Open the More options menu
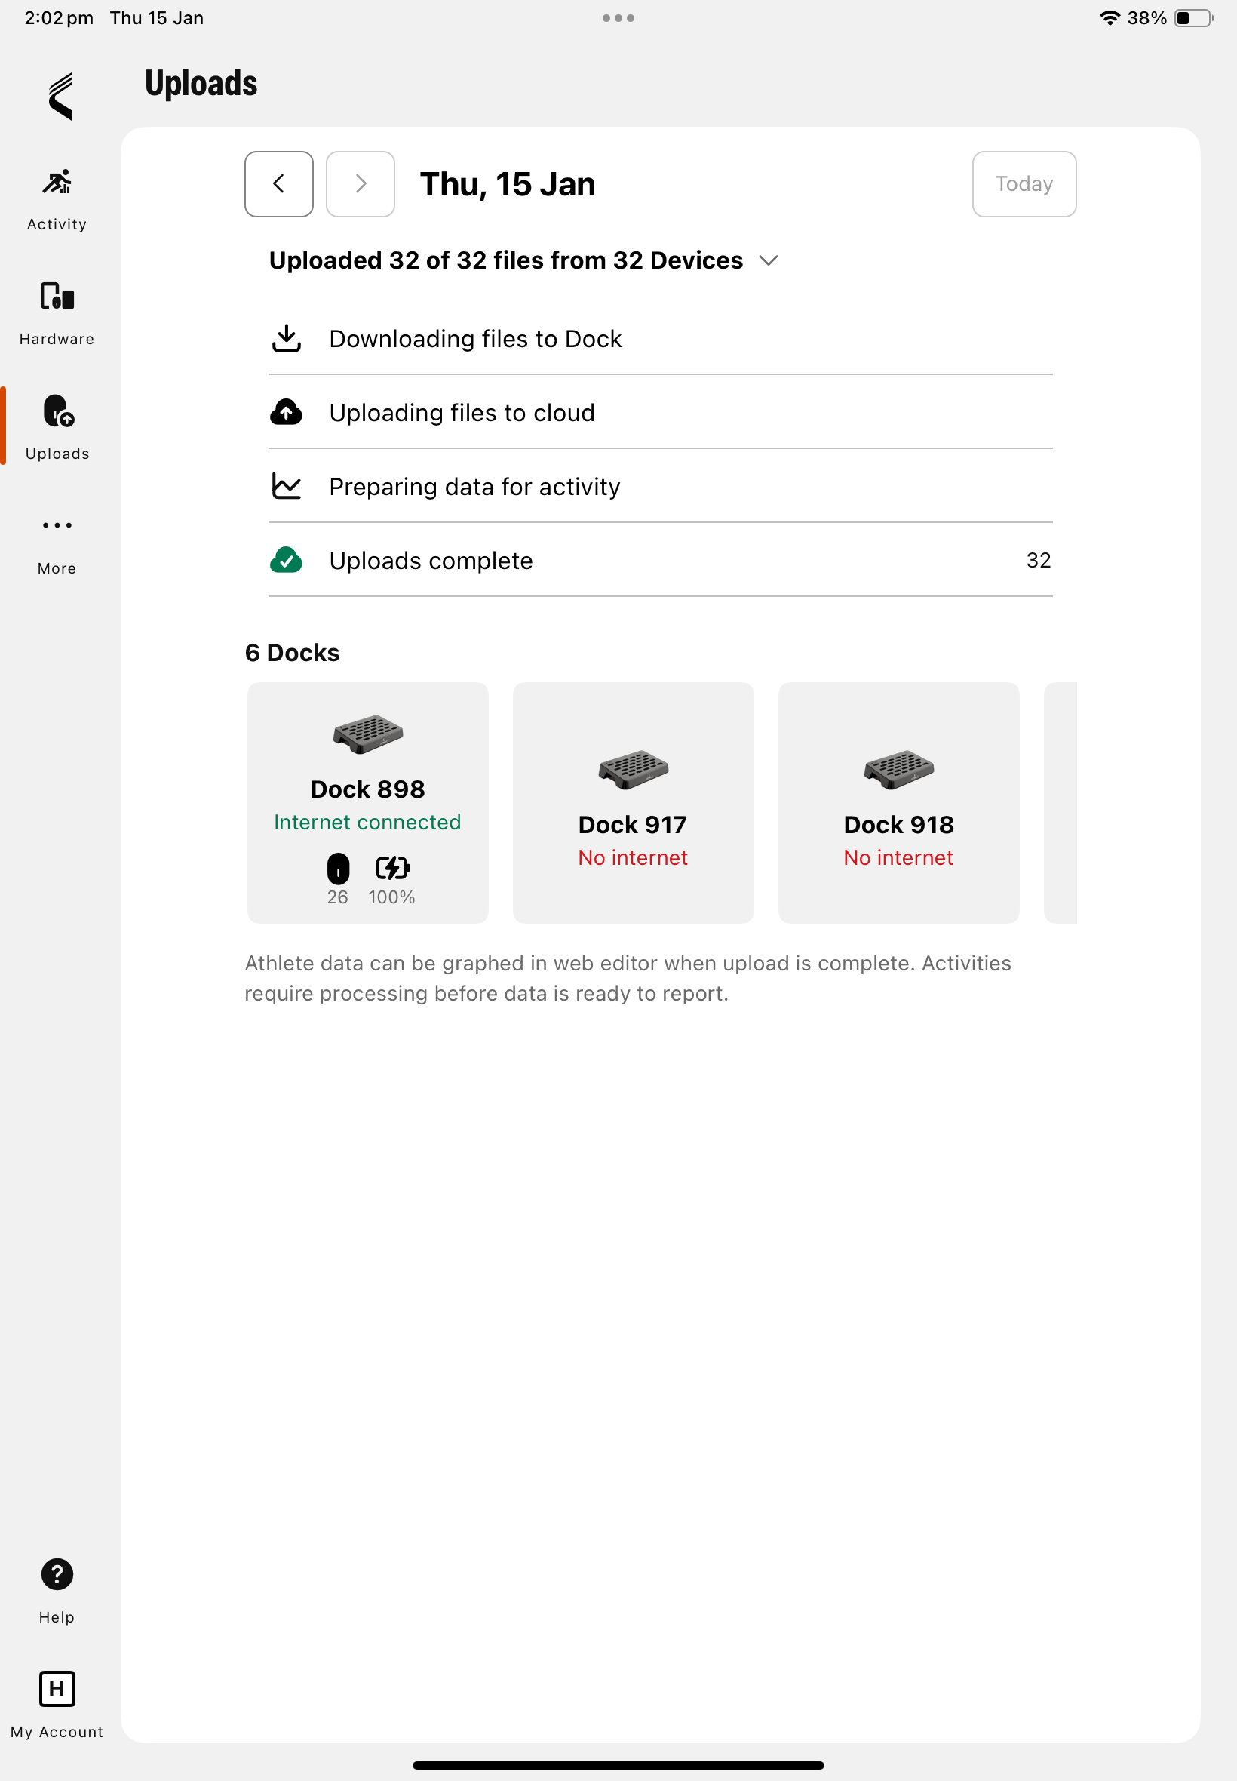Image resolution: width=1237 pixels, height=1781 pixels. (57, 526)
